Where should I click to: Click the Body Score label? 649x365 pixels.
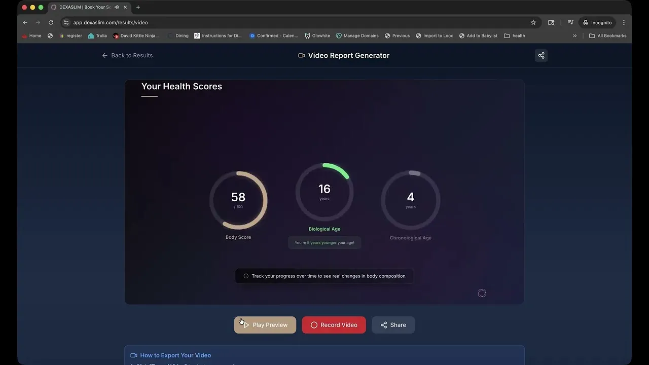pos(238,237)
